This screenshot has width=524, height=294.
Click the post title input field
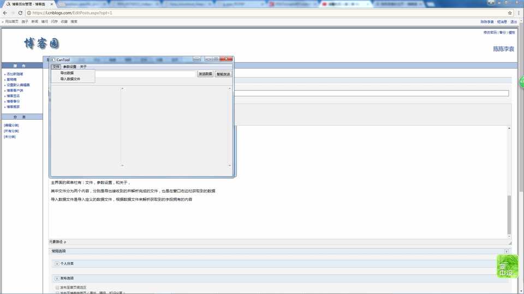pyautogui.click(x=372, y=93)
